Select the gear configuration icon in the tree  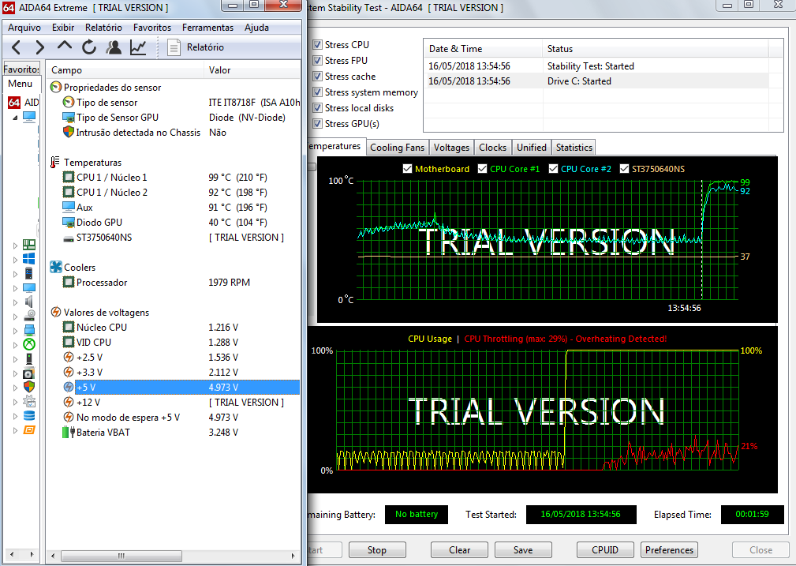click(29, 401)
